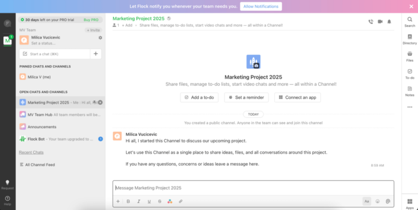The width and height of the screenshot is (418, 210).
Task: Open attachment plus menu in message composer
Action: click(x=118, y=201)
